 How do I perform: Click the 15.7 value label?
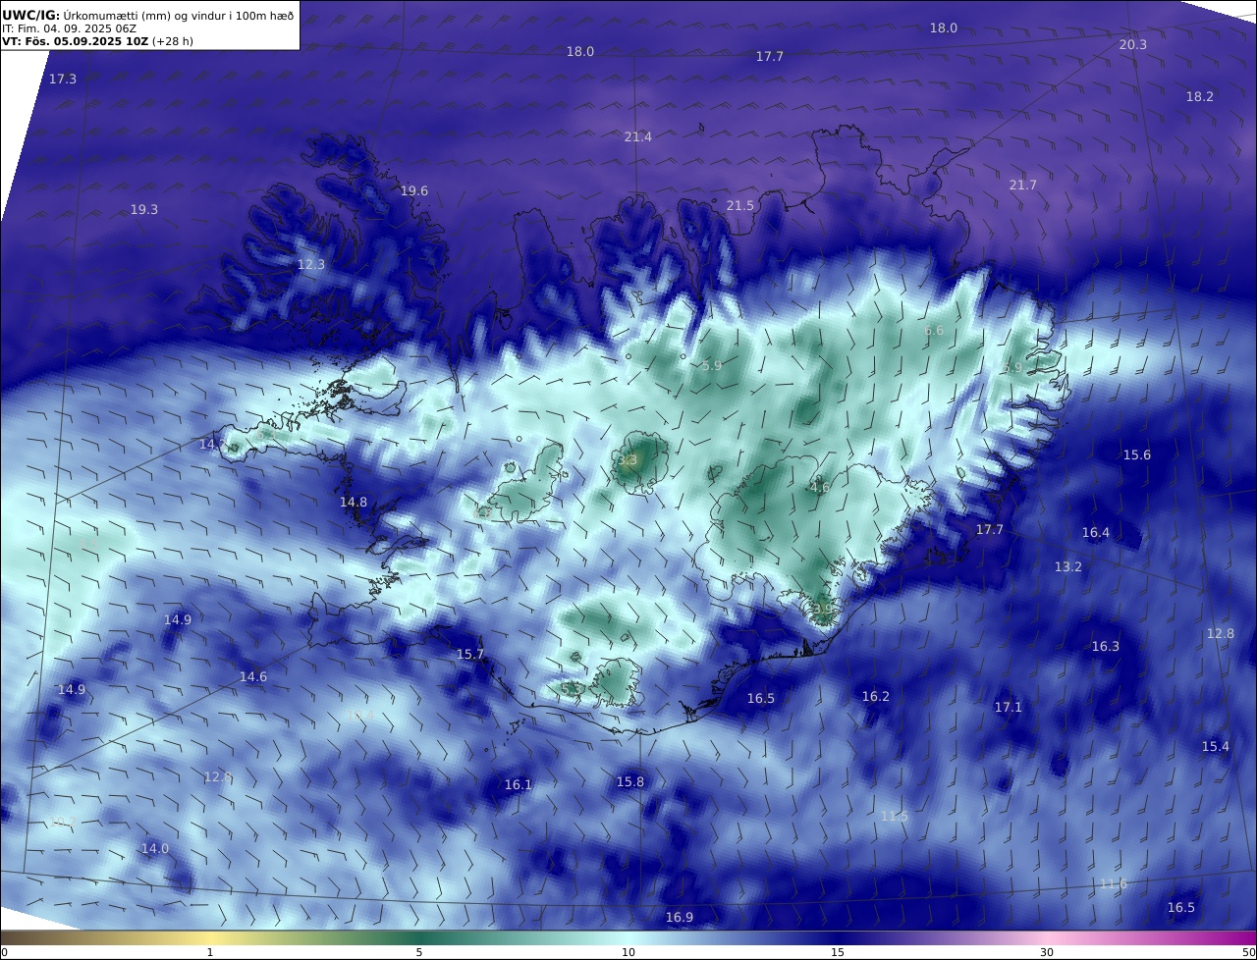point(470,654)
